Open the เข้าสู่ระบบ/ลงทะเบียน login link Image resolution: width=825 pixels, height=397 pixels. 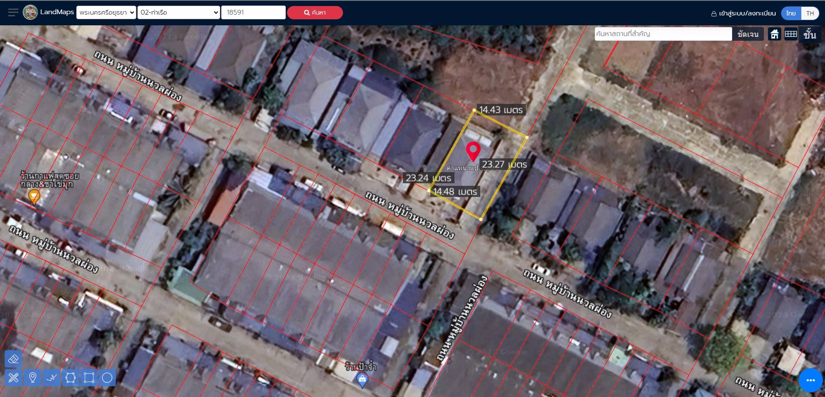743,13
